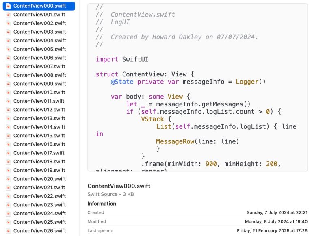Image resolution: width=312 pixels, height=236 pixels.
Task: Click the Swift icon beside ContentView021.swift
Action: (x=8, y=188)
